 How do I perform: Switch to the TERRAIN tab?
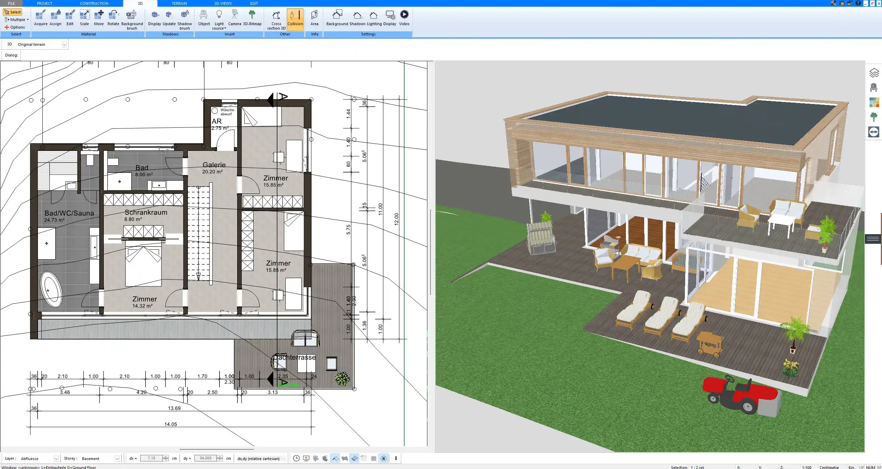pos(179,3)
